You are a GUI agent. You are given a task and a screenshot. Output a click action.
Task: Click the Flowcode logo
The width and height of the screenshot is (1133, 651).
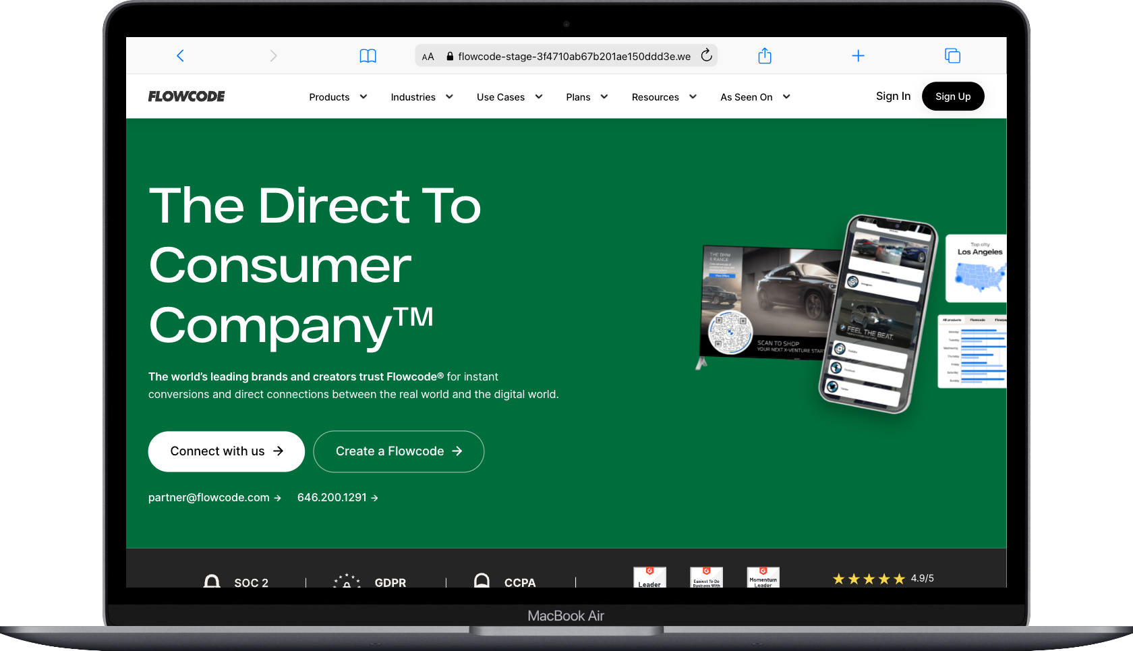click(187, 96)
